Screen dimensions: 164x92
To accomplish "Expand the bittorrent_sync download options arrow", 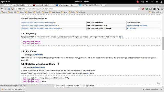I will pyautogui.click(x=24, y=89).
